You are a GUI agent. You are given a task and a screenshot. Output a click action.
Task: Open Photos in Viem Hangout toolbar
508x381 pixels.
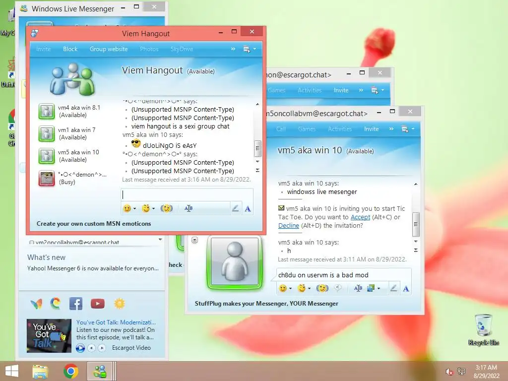(149, 49)
